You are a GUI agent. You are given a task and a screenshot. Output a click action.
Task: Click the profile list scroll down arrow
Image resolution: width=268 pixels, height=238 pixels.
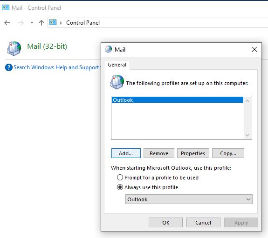[247, 135]
